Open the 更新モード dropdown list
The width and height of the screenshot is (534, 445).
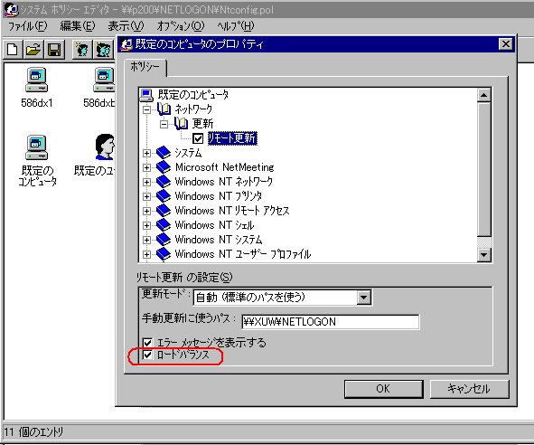pos(364,298)
